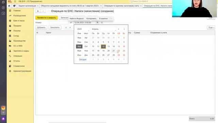Click the play icon in browser sidebar
This screenshot has height=123, width=218.
click(3, 8)
